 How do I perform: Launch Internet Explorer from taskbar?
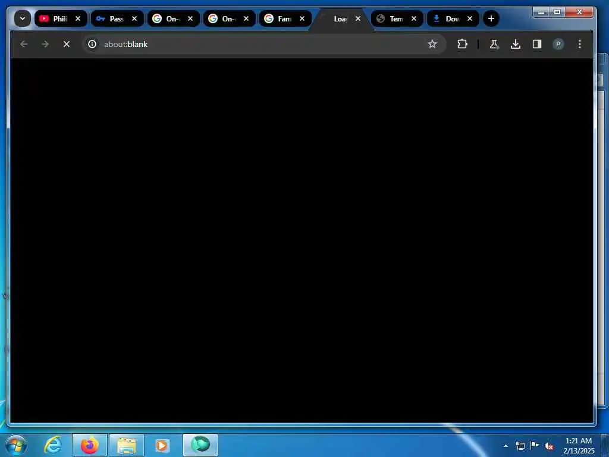(x=53, y=445)
